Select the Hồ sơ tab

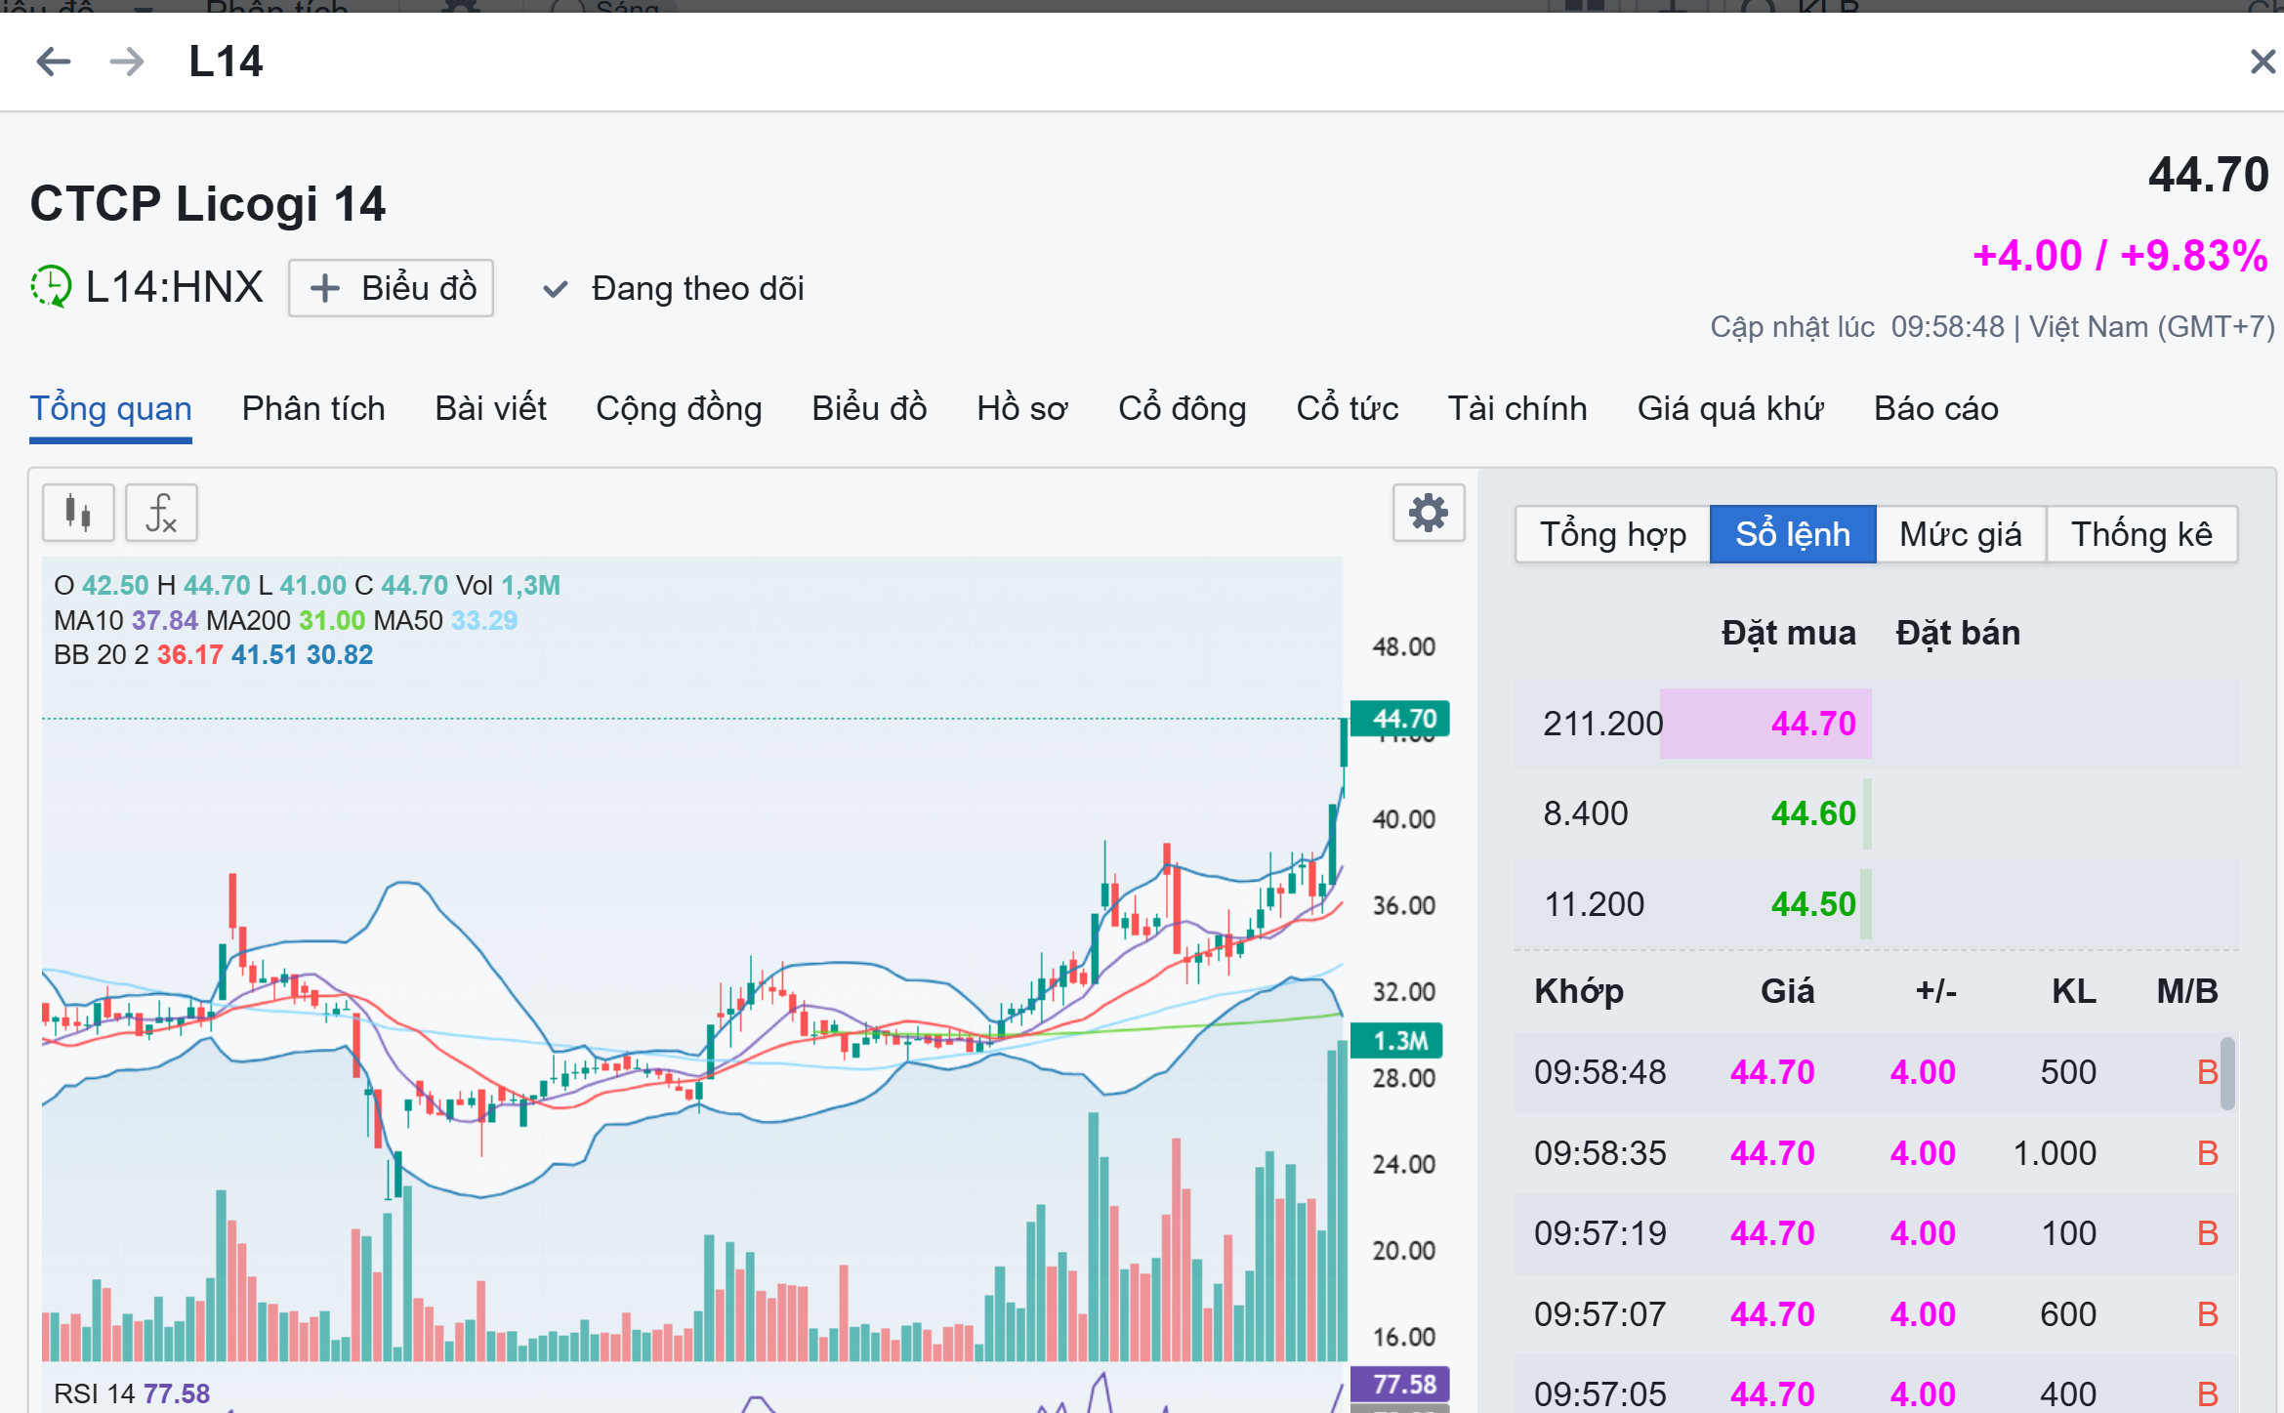(1022, 408)
